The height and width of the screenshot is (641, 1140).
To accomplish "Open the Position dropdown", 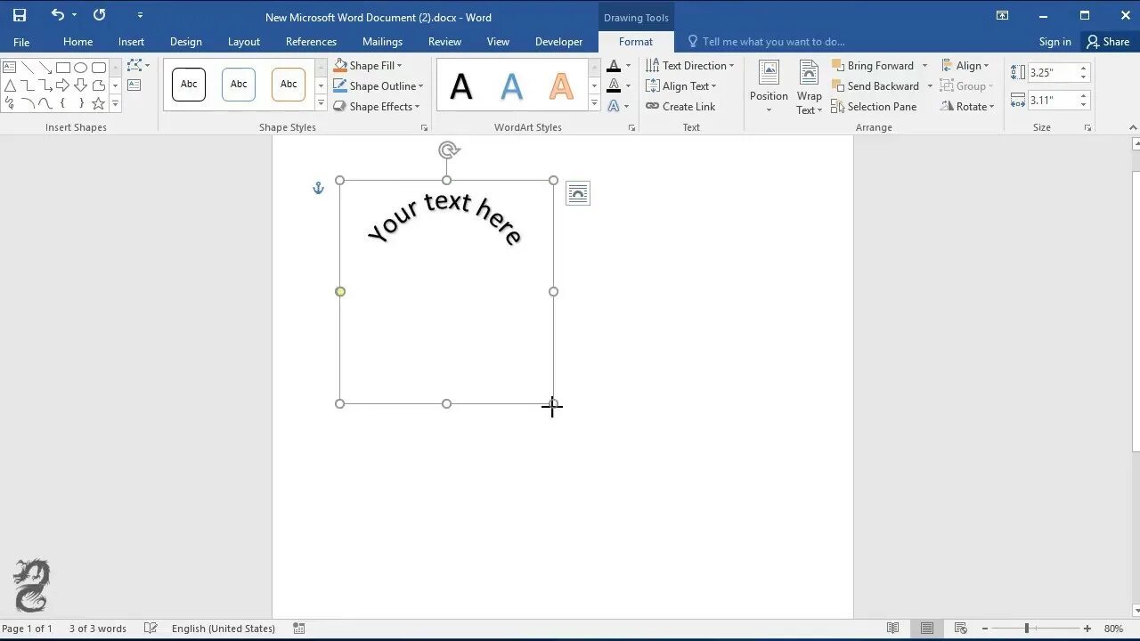I will pos(769,88).
